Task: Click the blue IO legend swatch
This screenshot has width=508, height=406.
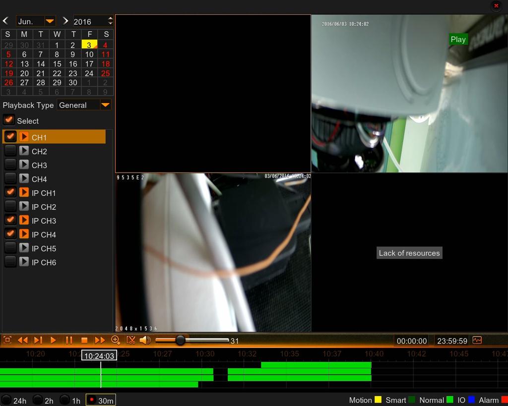Action: (x=471, y=400)
